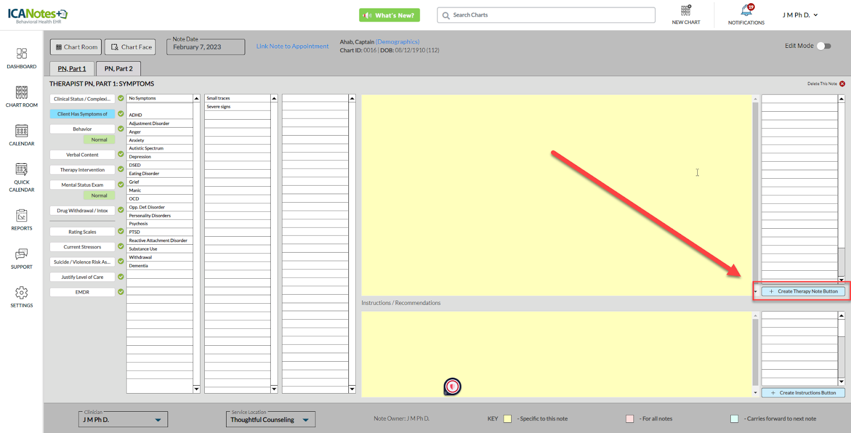The width and height of the screenshot is (851, 433).
Task: Select the Client Has Symptoms of section
Action: tap(82, 114)
